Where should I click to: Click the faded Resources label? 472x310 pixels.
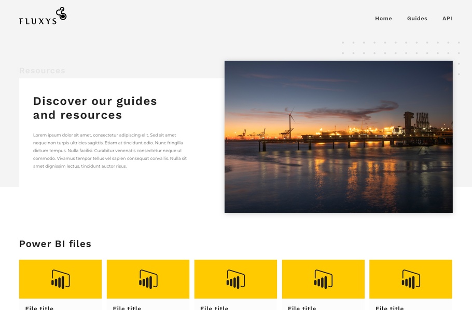tap(42, 71)
